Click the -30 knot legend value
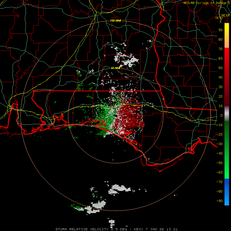 point(219,144)
